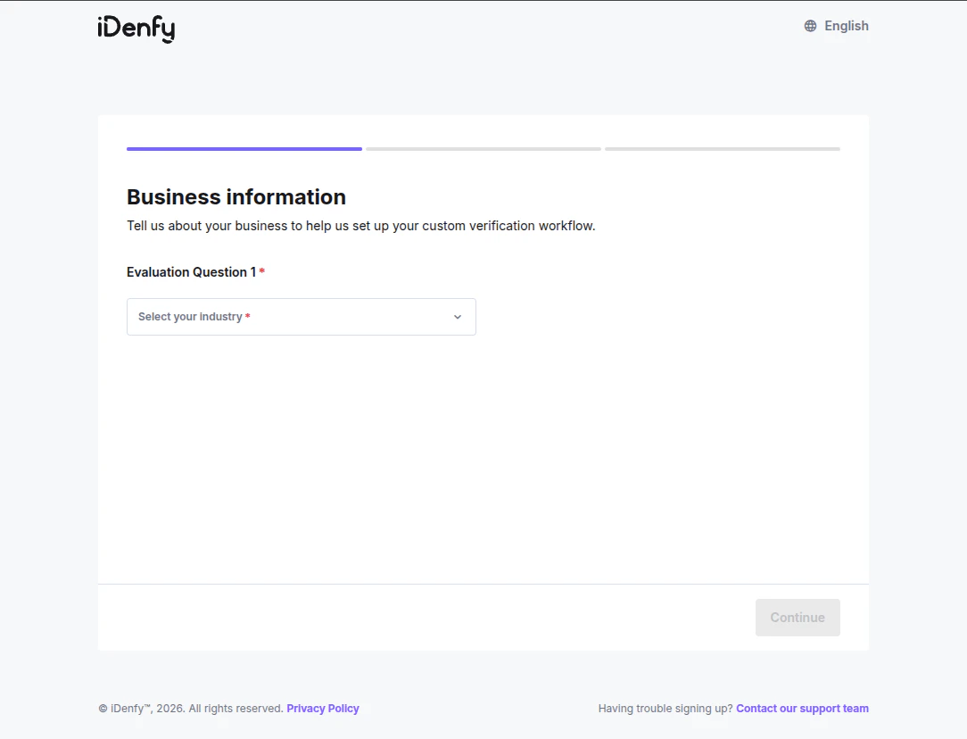Click the third progress bar segment

tap(722, 148)
